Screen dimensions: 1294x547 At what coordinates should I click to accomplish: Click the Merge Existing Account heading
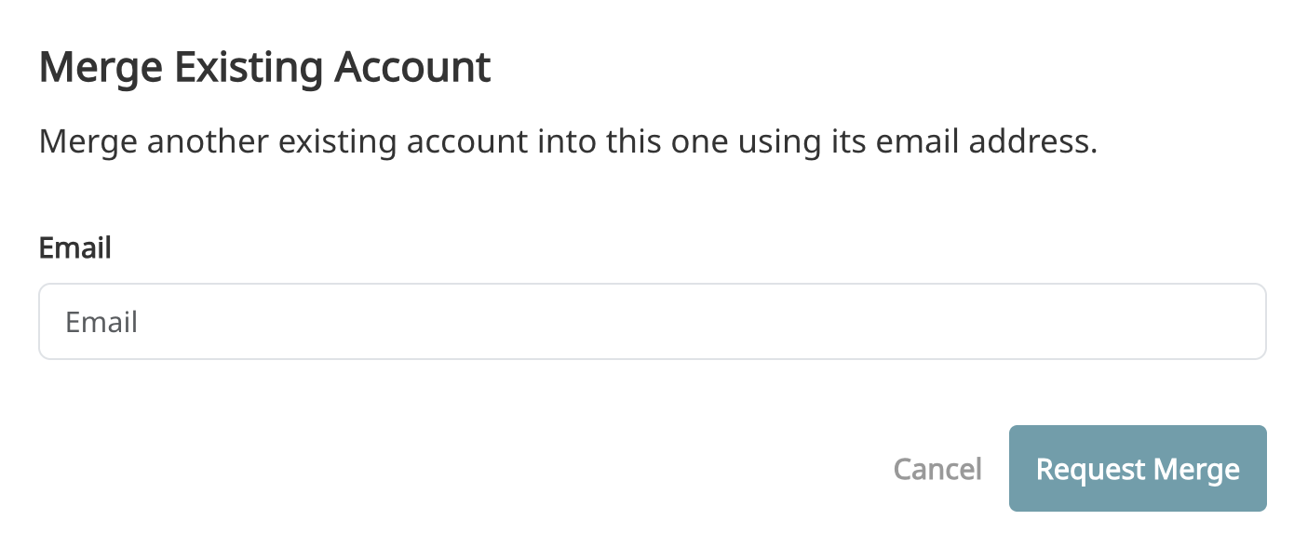264,68
